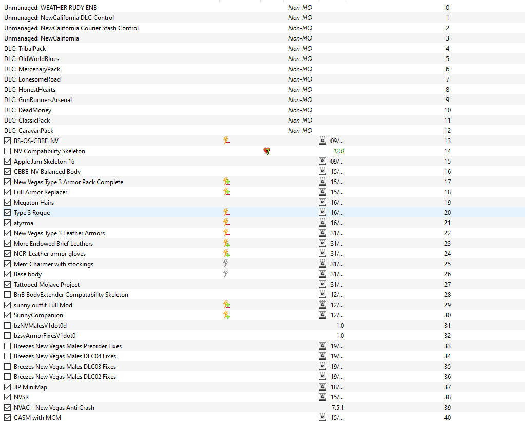Enable BnB BodyExtender Compatability Skeleton checkbox

click(x=7, y=295)
